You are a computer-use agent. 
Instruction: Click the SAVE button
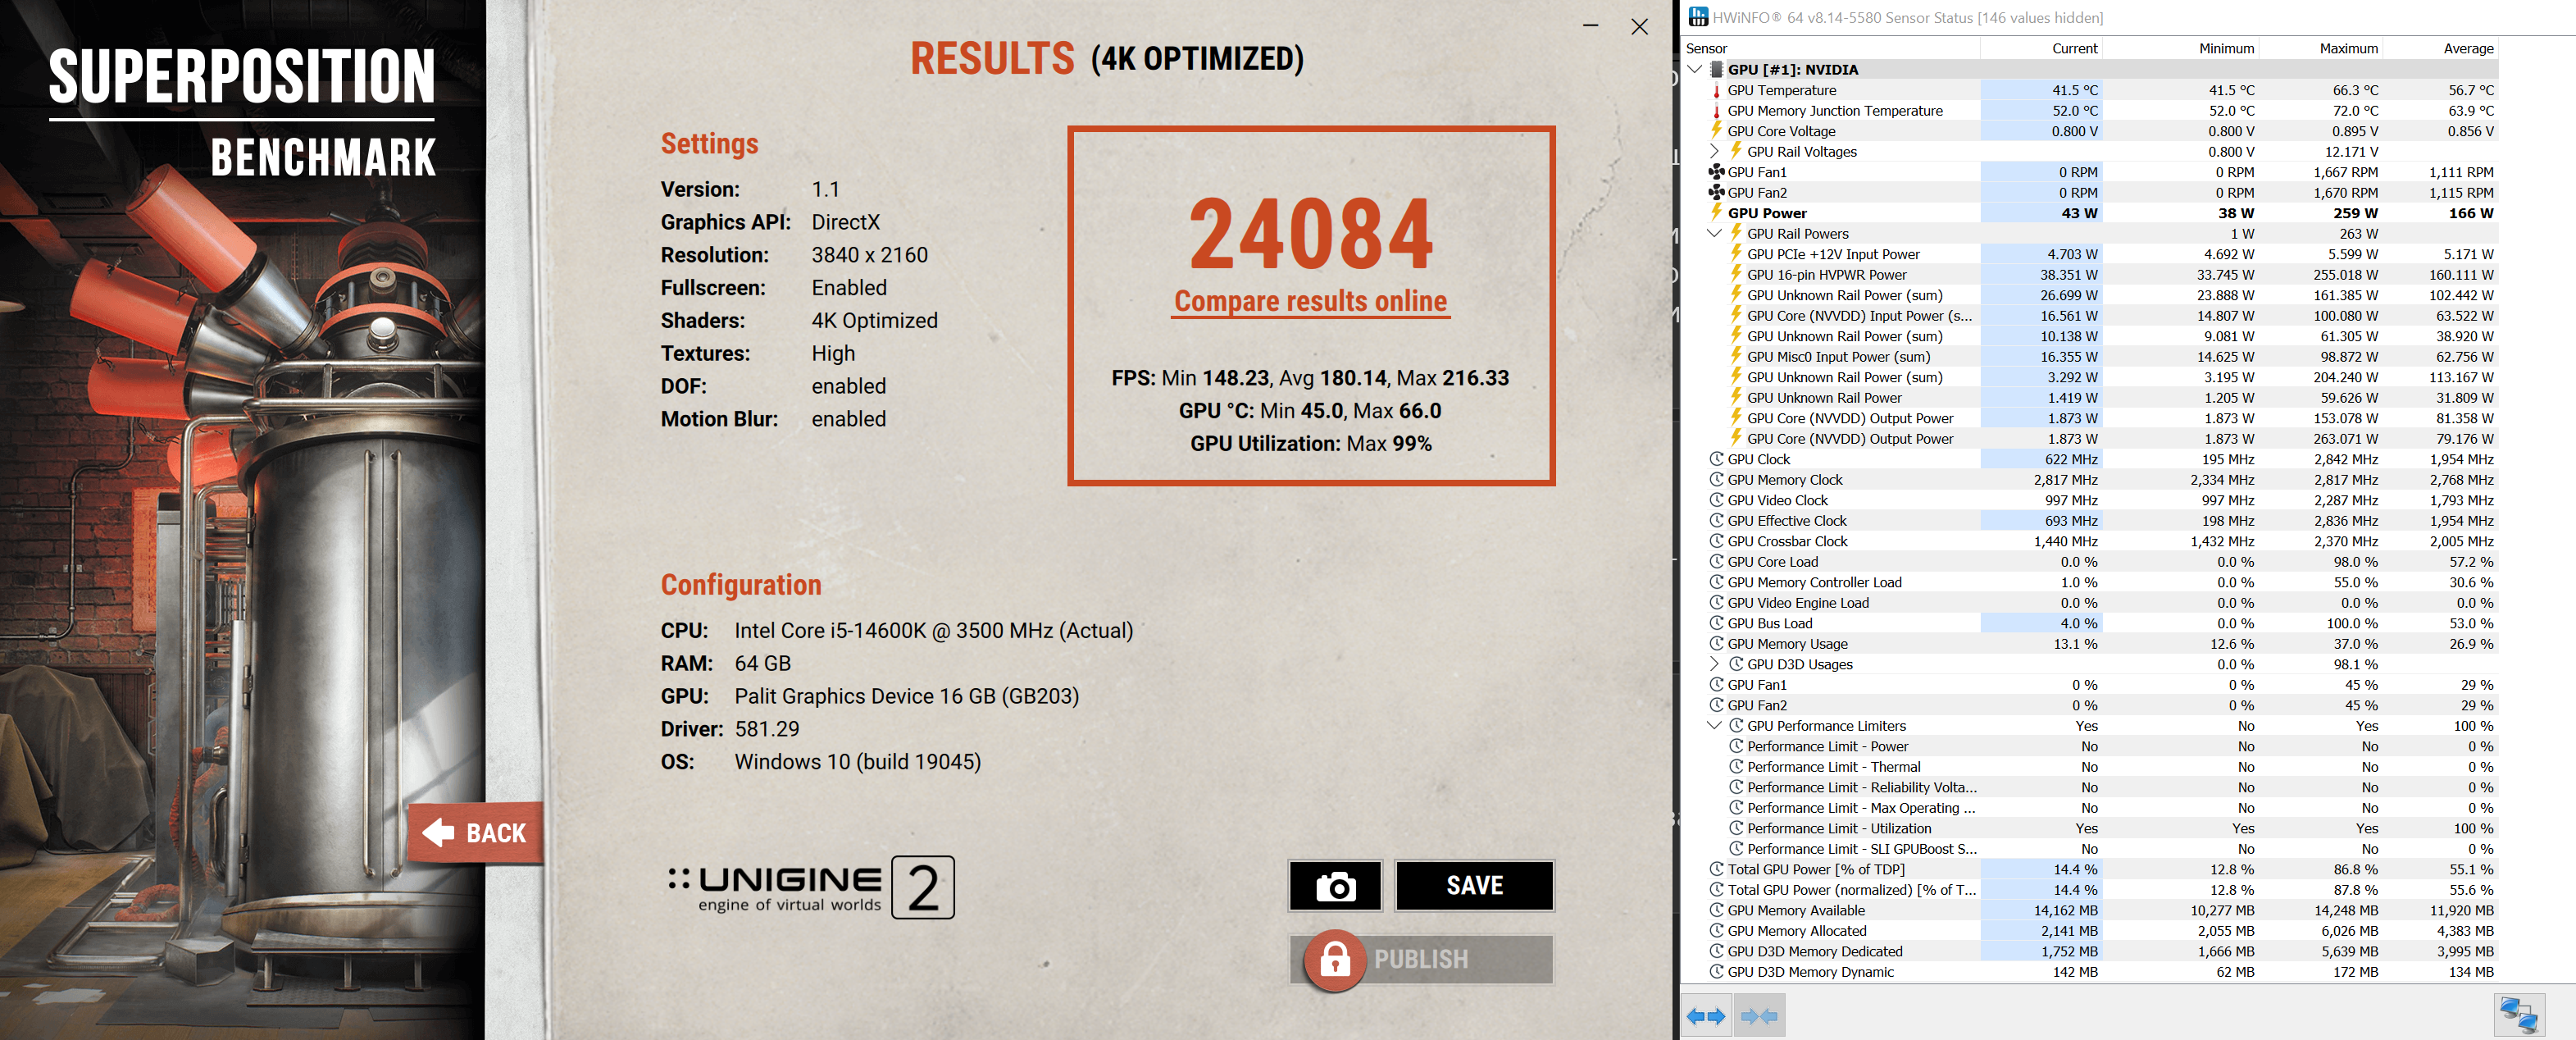[1473, 886]
